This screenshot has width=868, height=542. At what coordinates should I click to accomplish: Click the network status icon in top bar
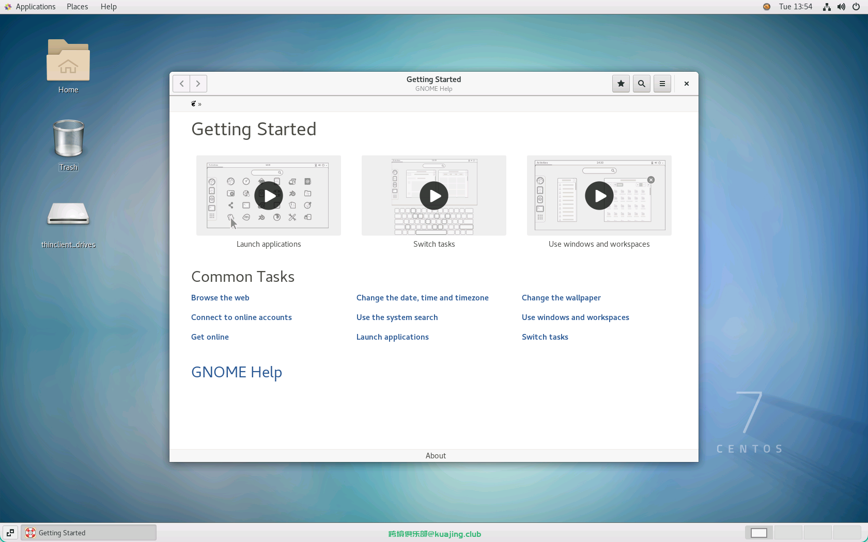[827, 7]
